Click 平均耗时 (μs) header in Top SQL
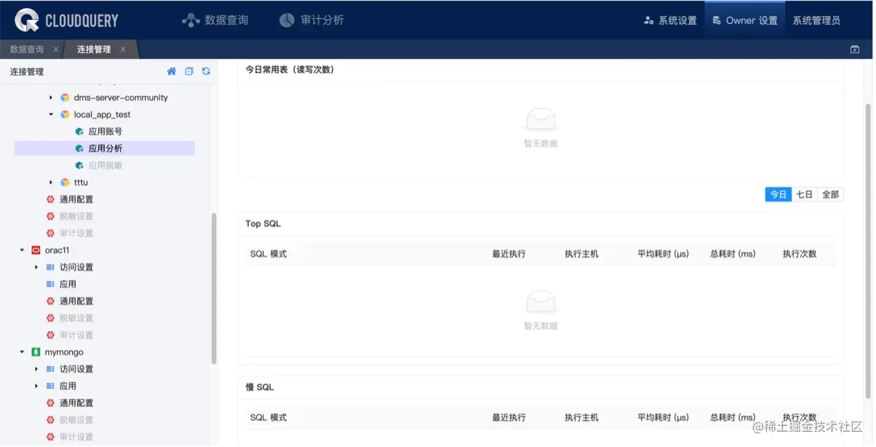 663,254
